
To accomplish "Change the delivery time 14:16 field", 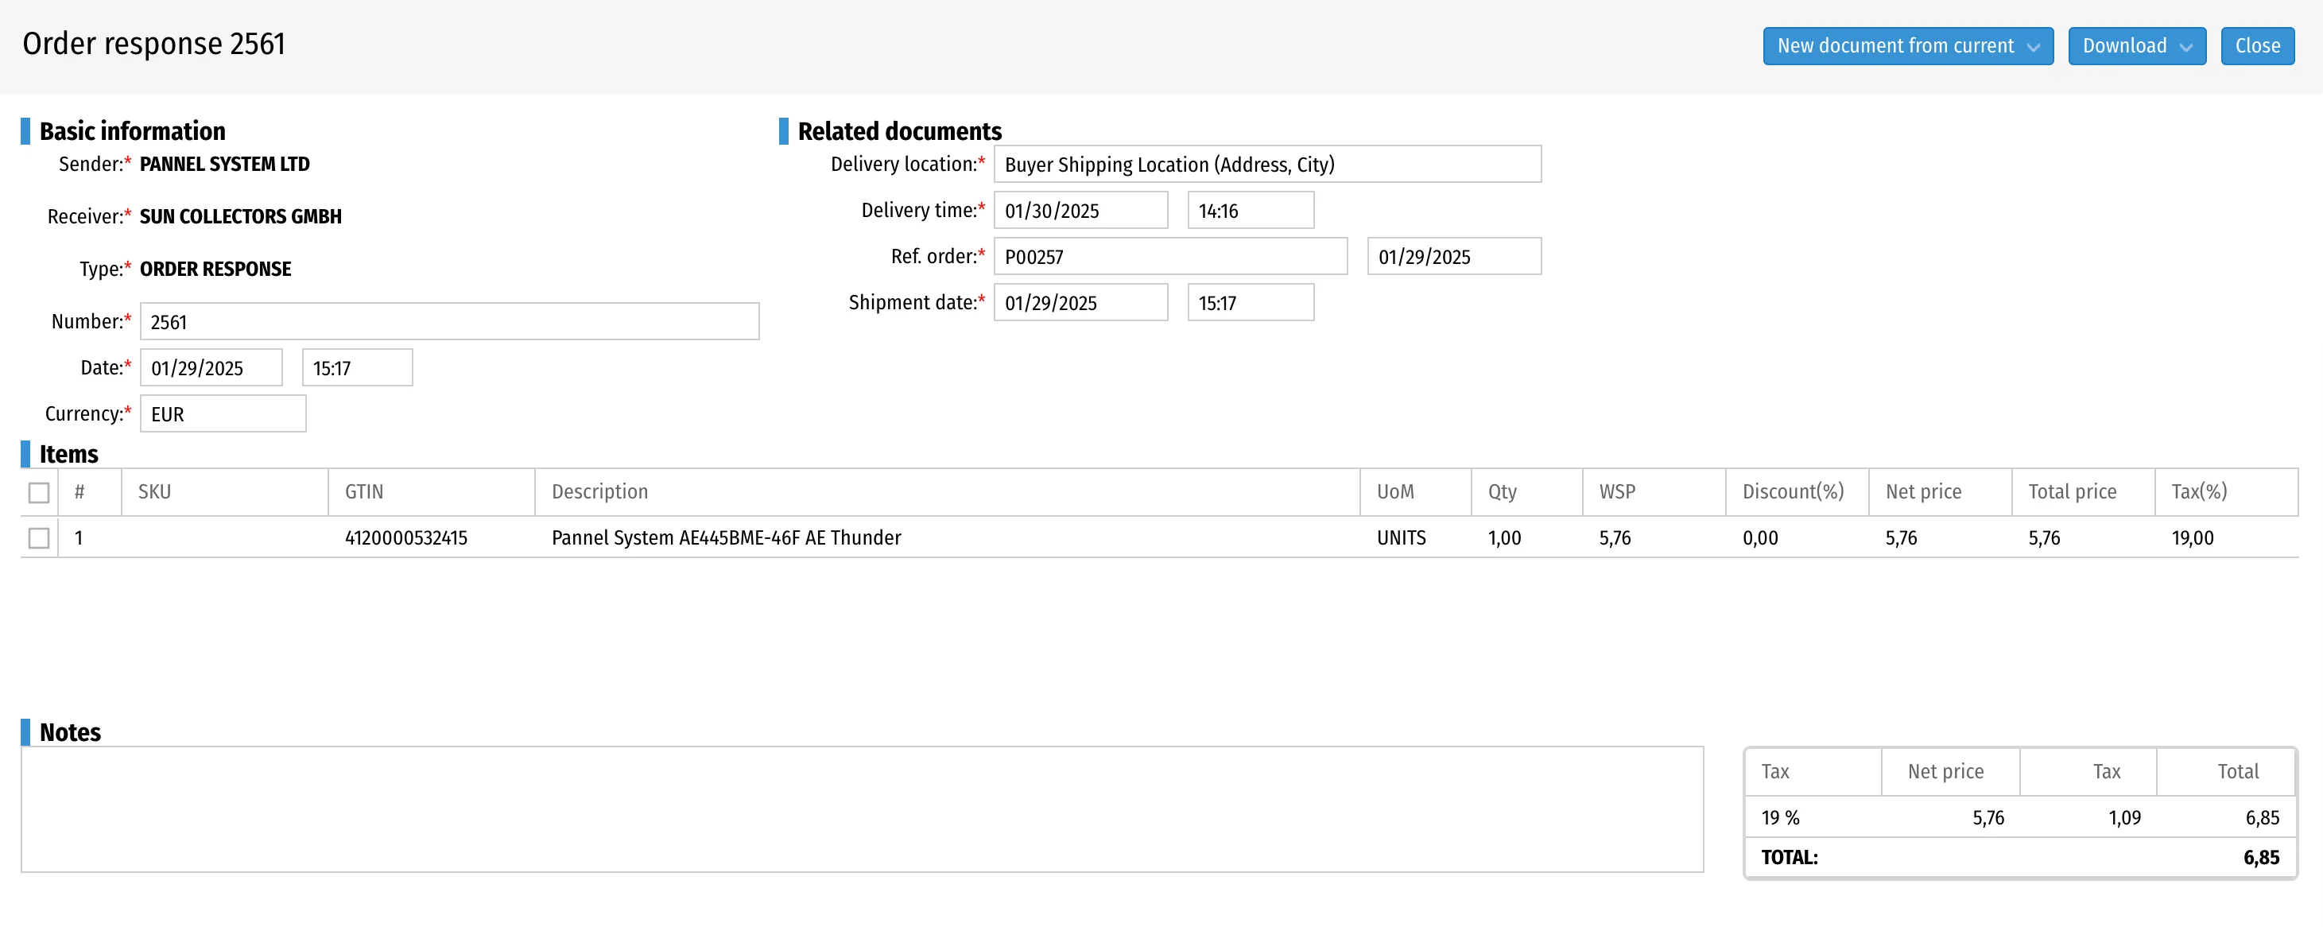I will point(1250,210).
